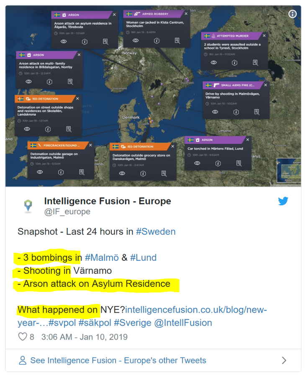Image resolution: width=308 pixels, height=378 pixels.
Task: Toggle eye icon on Landskrona detonation card
Action: [x=27, y=129]
